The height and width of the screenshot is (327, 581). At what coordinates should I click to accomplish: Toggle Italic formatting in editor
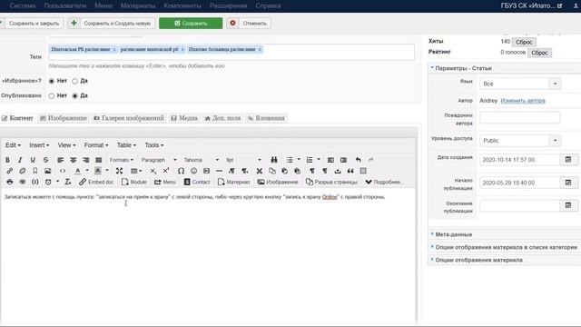(20, 160)
